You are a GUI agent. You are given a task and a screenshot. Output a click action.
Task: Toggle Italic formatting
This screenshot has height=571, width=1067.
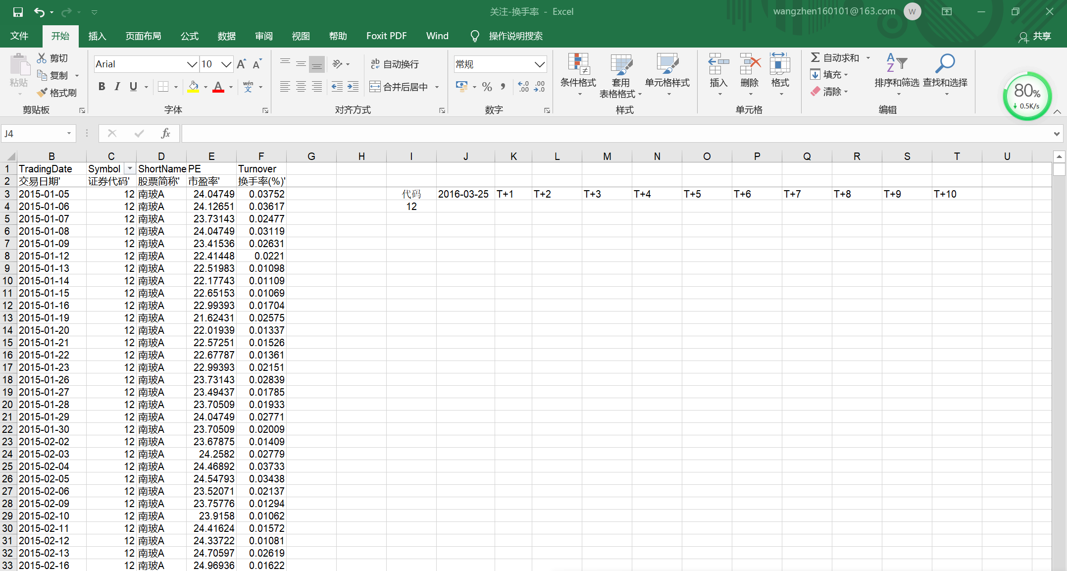(x=117, y=87)
